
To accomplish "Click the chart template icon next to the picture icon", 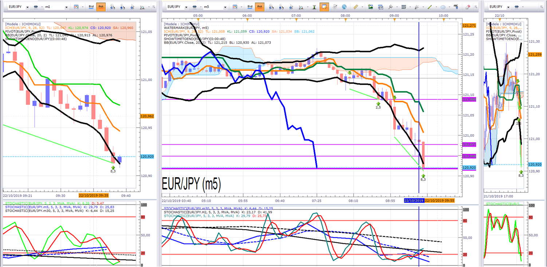I will (x=381, y=7).
